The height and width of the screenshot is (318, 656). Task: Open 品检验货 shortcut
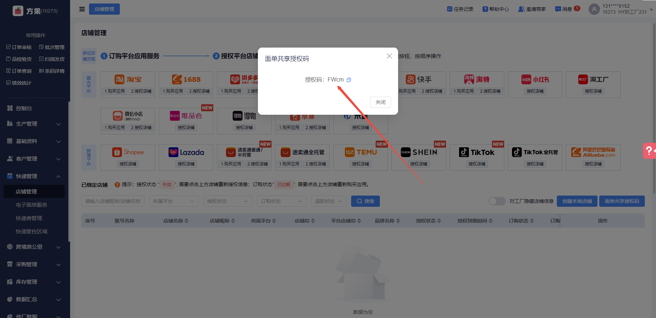point(19,59)
